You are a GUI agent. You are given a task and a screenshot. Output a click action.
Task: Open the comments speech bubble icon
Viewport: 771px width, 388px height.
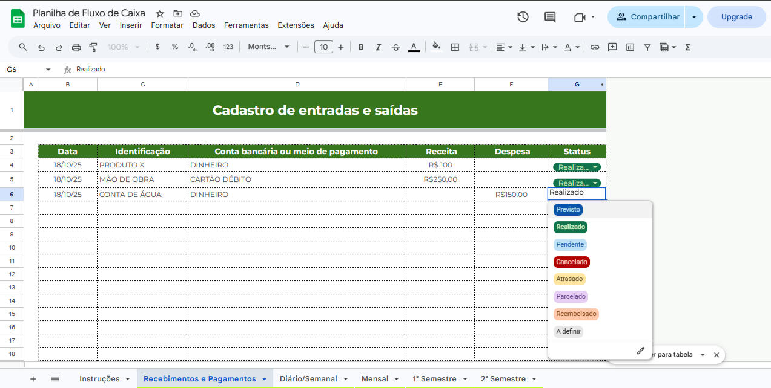550,17
